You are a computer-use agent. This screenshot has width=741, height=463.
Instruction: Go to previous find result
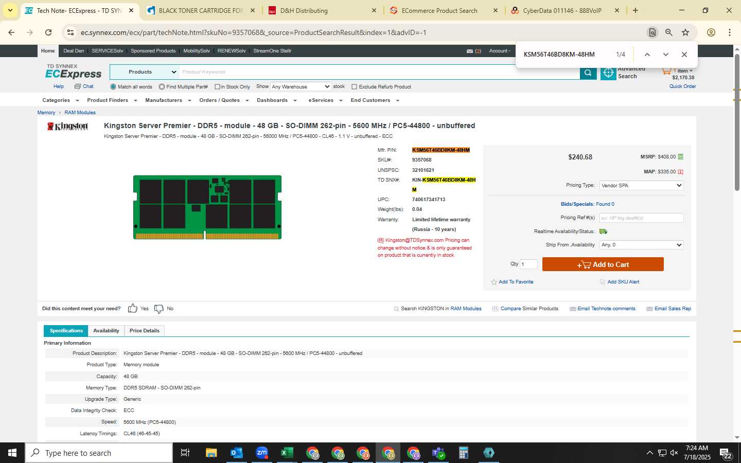point(647,55)
